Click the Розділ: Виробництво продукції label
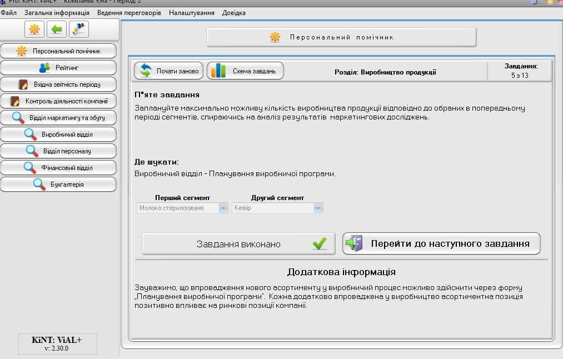Image resolution: width=563 pixels, height=359 pixels. (x=385, y=72)
